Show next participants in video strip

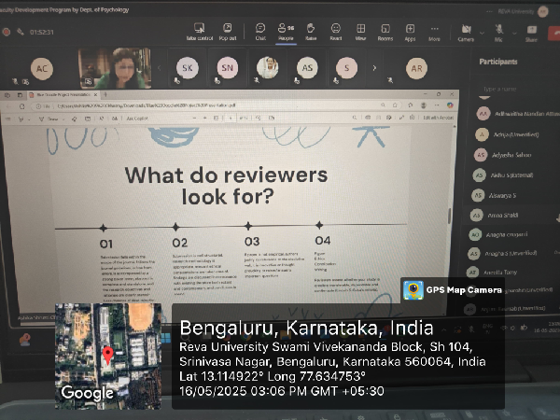(x=374, y=67)
